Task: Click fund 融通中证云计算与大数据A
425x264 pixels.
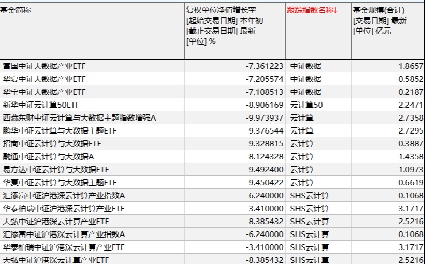Action: 48,157
